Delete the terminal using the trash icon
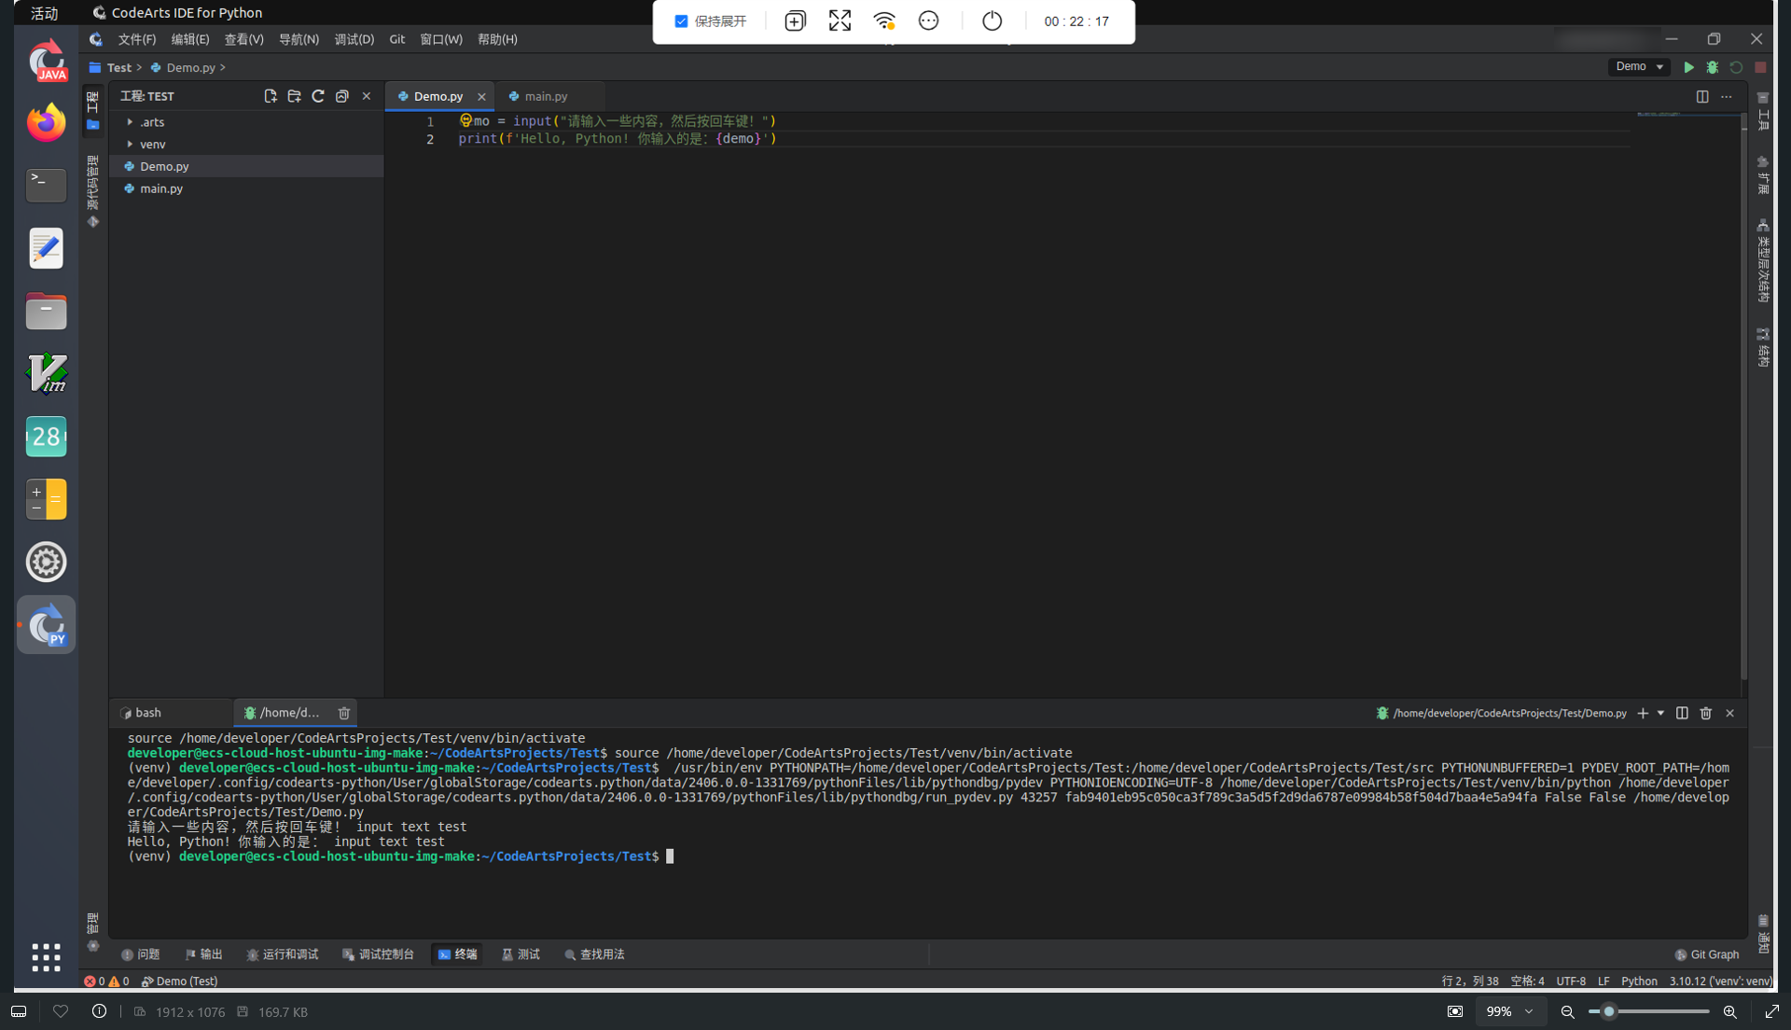The width and height of the screenshot is (1791, 1030). coord(1706,713)
